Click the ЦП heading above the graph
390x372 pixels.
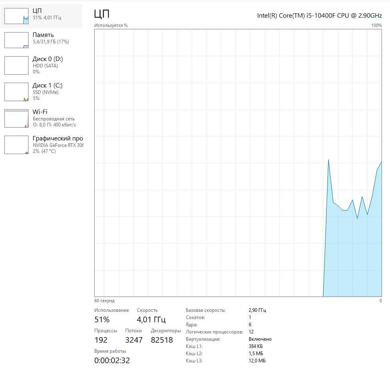[102, 14]
